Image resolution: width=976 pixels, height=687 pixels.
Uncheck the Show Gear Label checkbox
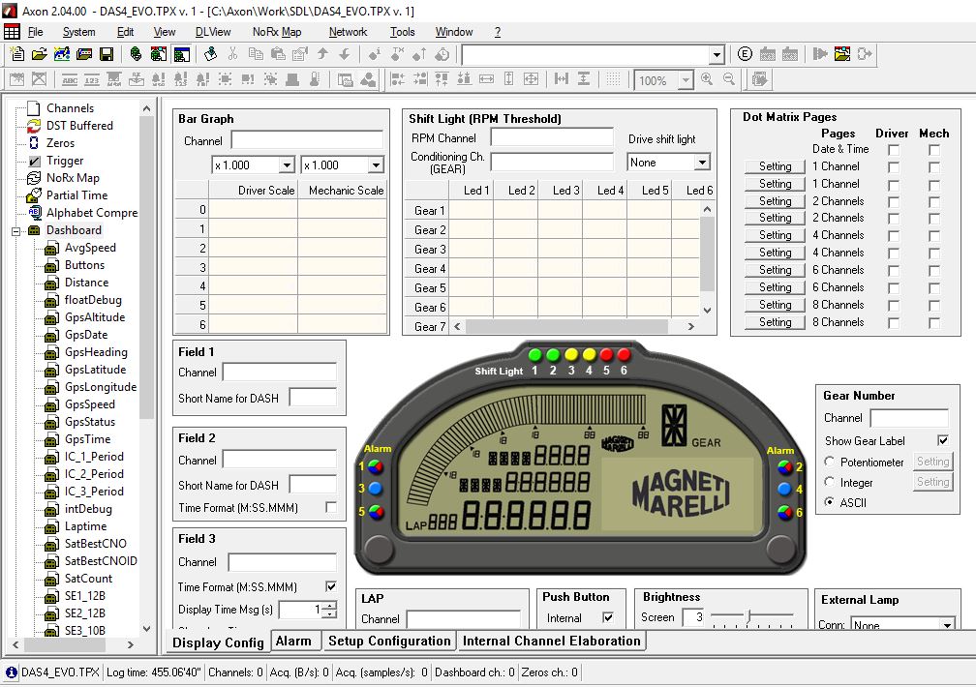(943, 440)
